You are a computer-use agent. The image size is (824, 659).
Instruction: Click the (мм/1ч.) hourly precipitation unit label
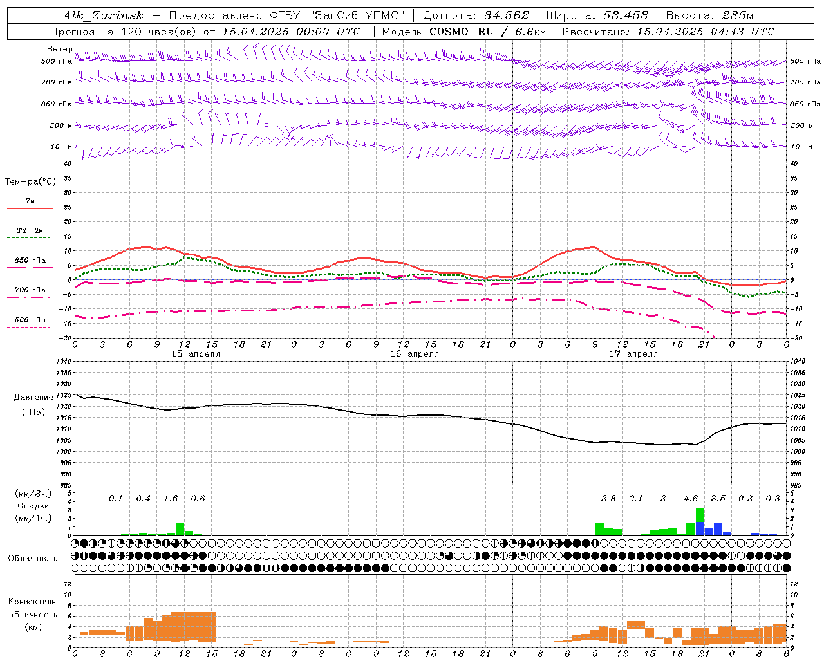33,518
